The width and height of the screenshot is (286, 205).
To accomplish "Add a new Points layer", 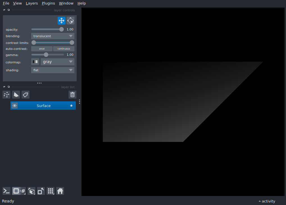I will (x=6, y=95).
